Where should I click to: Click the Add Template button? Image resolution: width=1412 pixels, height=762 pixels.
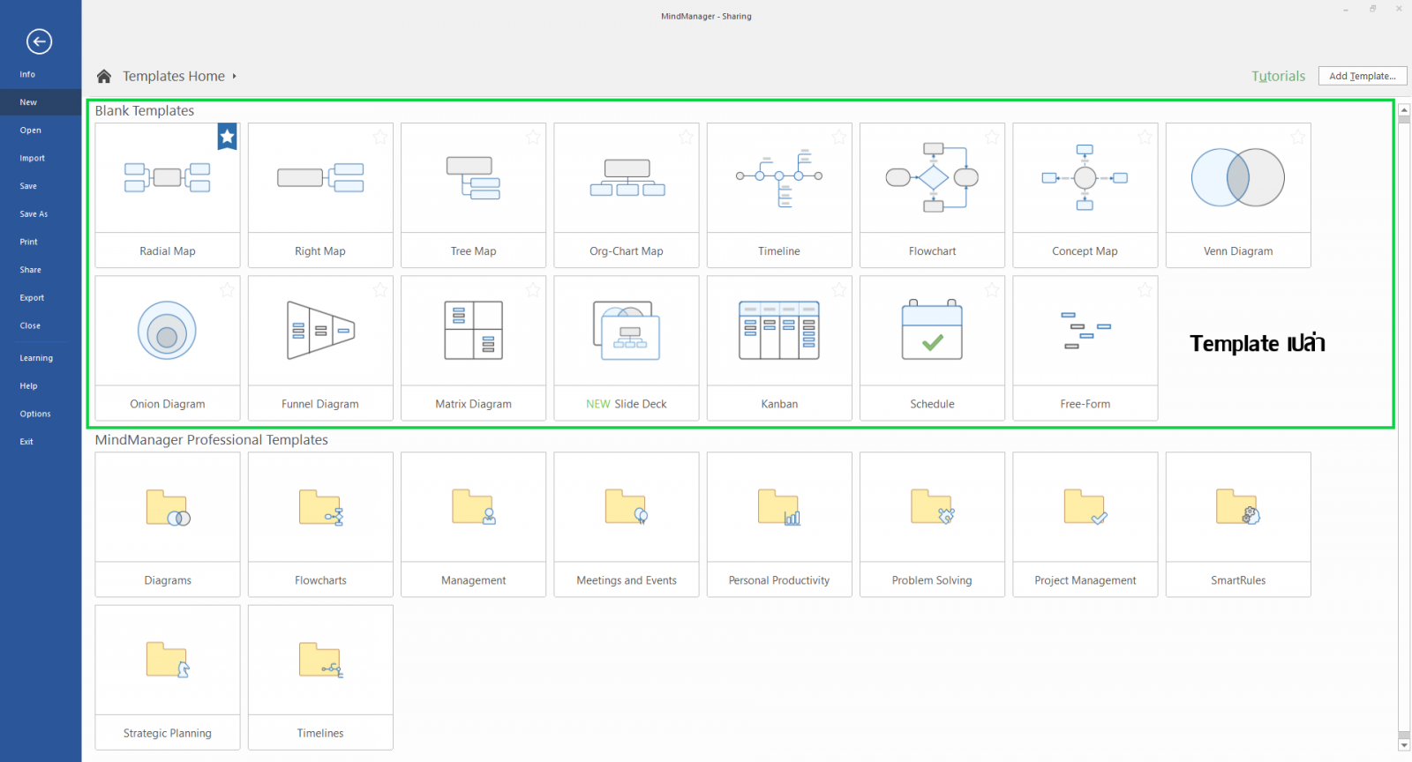[x=1363, y=76]
